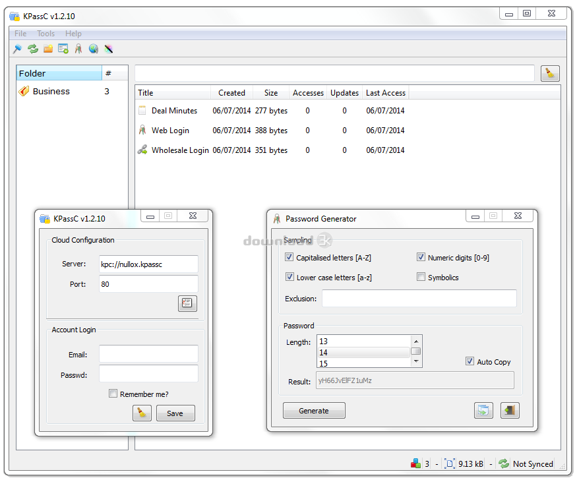Screen dimensions: 577x480
Task: Sort entries by Created column header
Action: click(232, 93)
